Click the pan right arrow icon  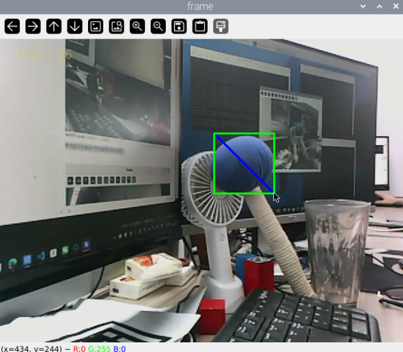[33, 26]
